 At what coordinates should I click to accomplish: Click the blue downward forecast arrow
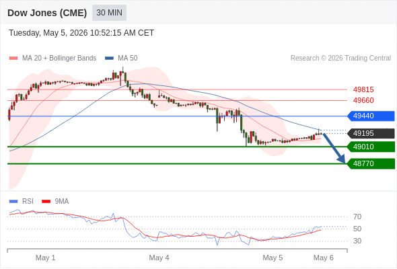(334, 149)
